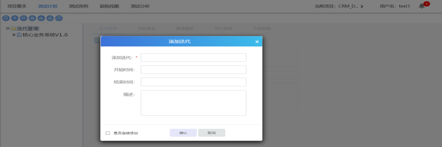Image resolution: width=442 pixels, height=147 pixels.
Task: Click the gear settings toolbar icon
Action: click(x=32, y=18)
